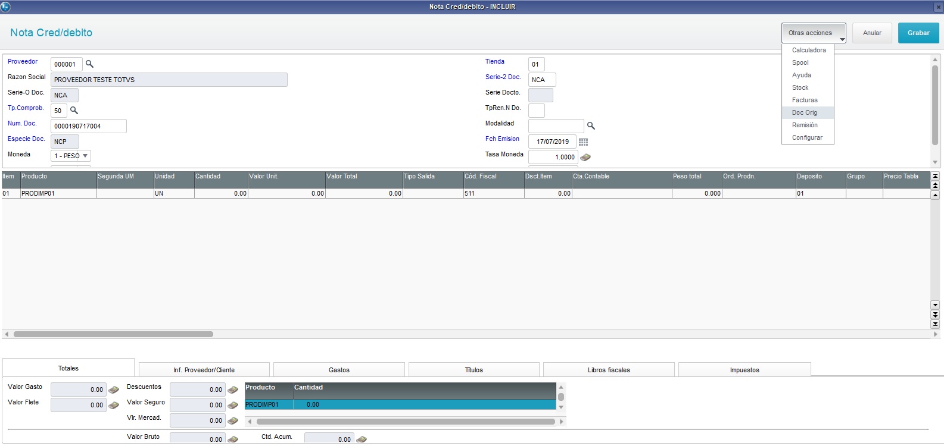Click the Valor Gasto field
Image resolution: width=944 pixels, height=446 pixels.
click(78, 390)
